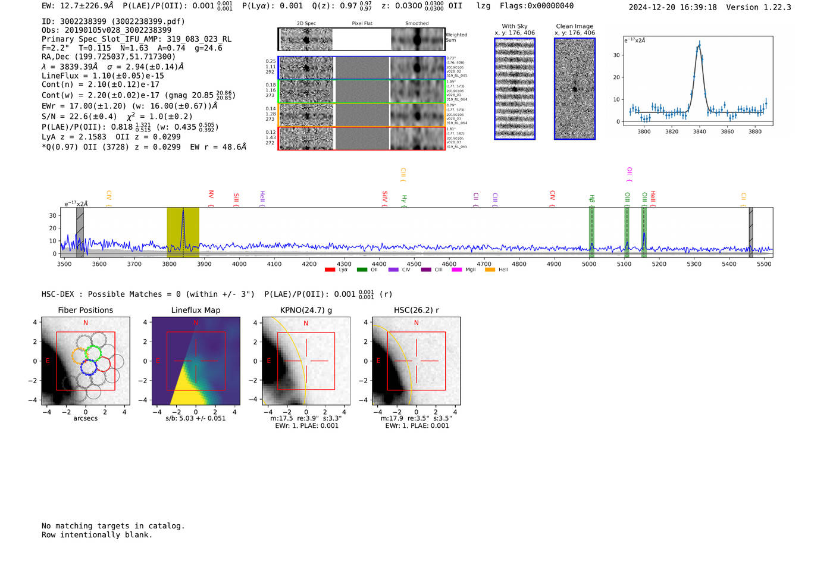833x567 pixels.
Task: Click the gray hatched band near 5460
Action: tap(751, 232)
